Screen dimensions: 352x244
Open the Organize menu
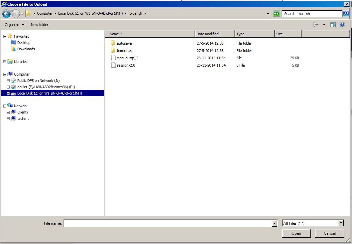(14, 25)
